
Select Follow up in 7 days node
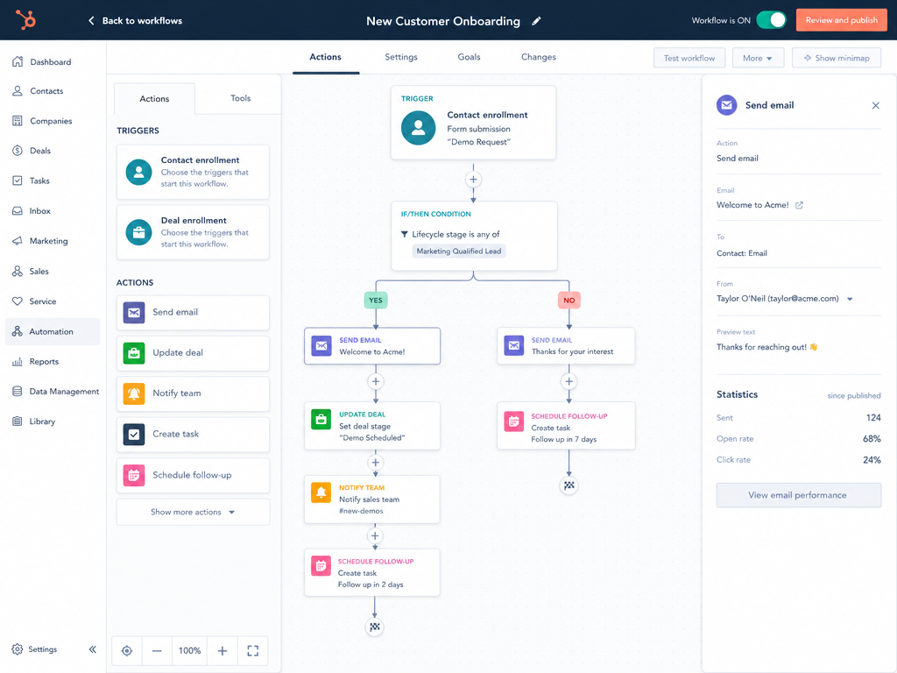click(x=566, y=426)
